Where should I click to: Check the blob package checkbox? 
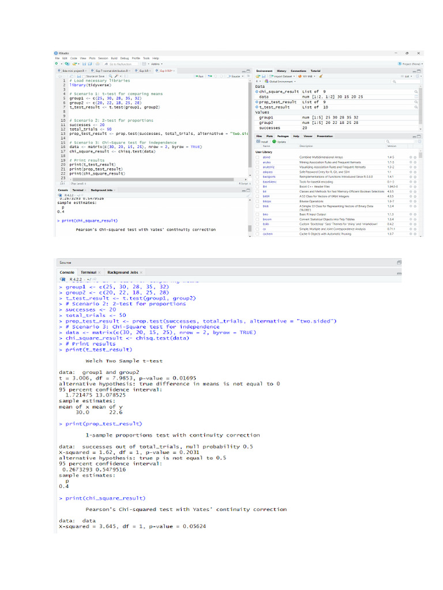coord(258,206)
